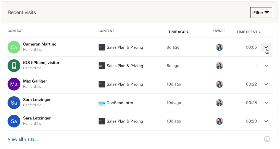
Task: Expand the iOS (iPhone) visitor row chevron
Action: tap(266, 66)
